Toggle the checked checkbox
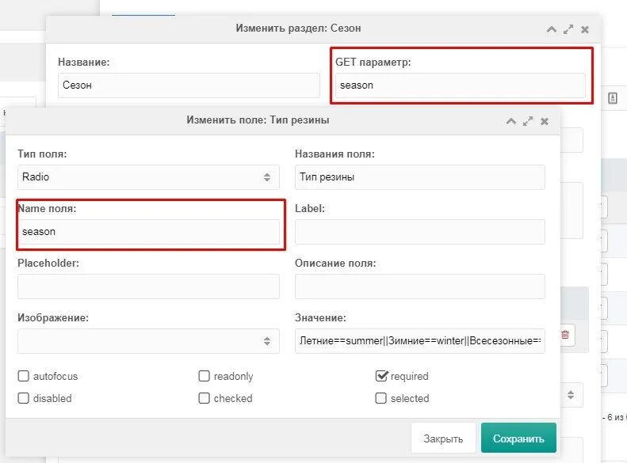Viewport: 627px width, 463px height. pos(205,399)
